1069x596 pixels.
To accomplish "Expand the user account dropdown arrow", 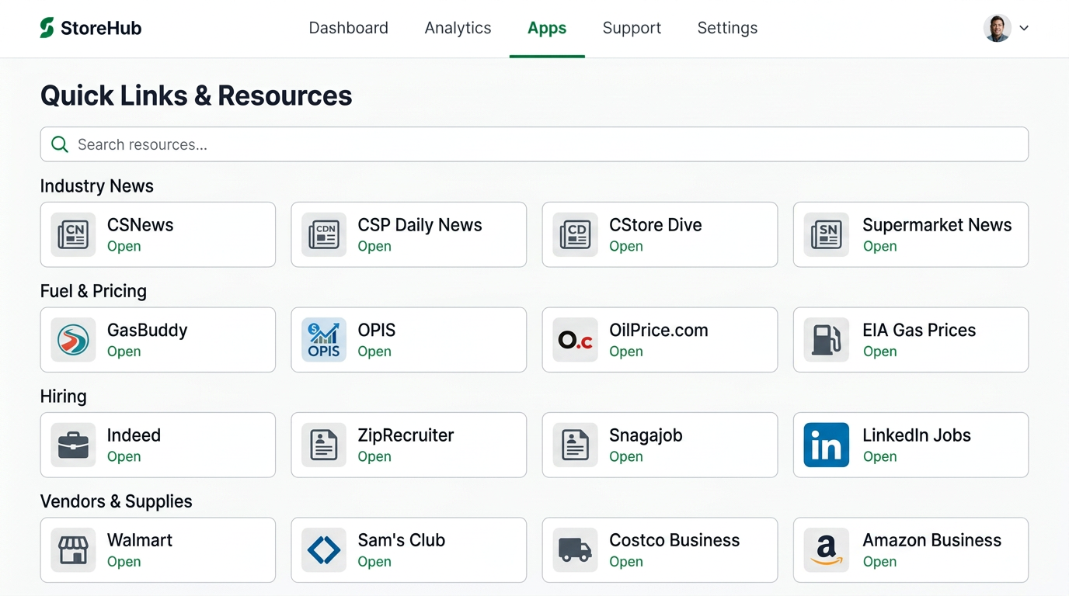I will pyautogui.click(x=1024, y=28).
